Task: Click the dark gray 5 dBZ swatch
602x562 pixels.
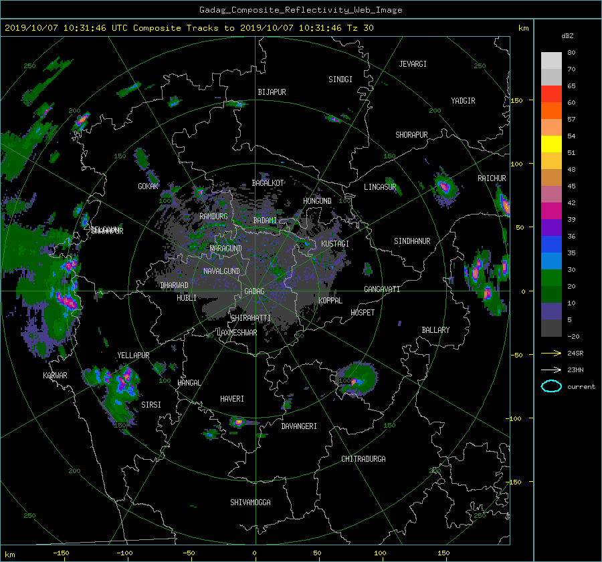Action: pos(551,327)
